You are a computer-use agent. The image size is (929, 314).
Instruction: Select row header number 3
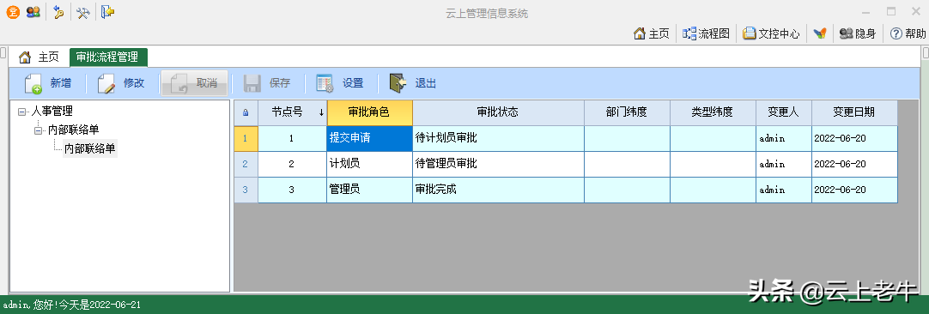246,190
